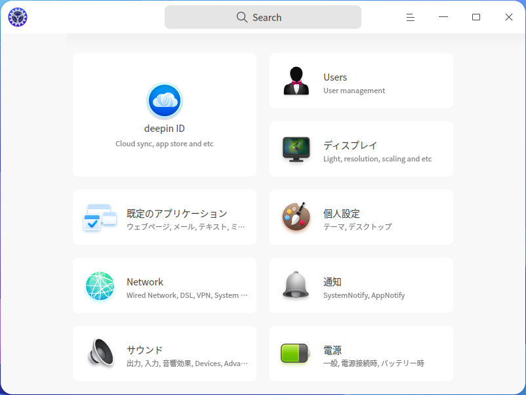Click the 通知 bell icon
Image resolution: width=526 pixels, height=395 pixels.
[296, 285]
